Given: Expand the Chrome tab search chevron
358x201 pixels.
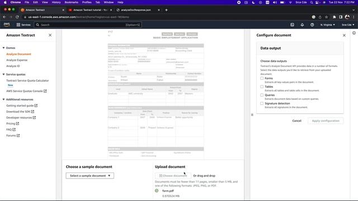Looking at the screenshot, I should 354,10.
